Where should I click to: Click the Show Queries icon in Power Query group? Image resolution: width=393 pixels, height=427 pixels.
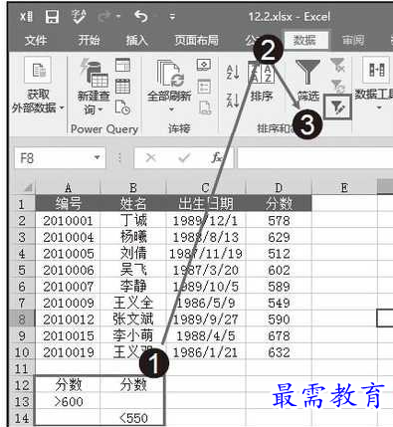pyautogui.click(x=122, y=65)
